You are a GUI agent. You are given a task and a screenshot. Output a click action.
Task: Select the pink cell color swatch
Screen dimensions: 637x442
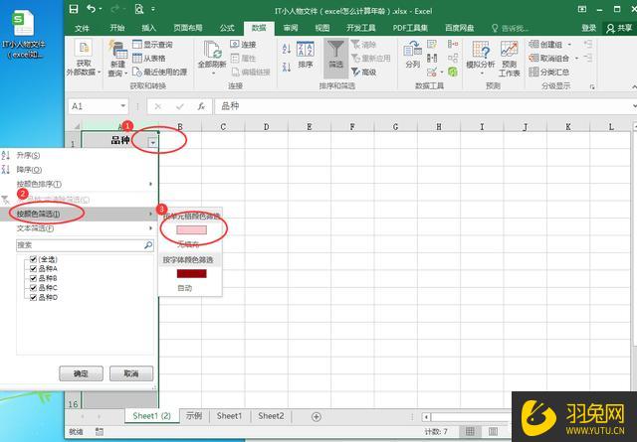192,230
